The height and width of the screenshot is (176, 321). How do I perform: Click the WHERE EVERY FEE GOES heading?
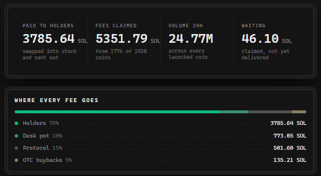[57, 100]
